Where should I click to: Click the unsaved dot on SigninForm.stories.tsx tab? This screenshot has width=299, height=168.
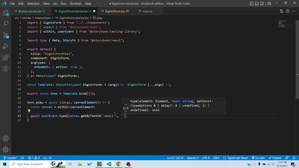[94, 11]
